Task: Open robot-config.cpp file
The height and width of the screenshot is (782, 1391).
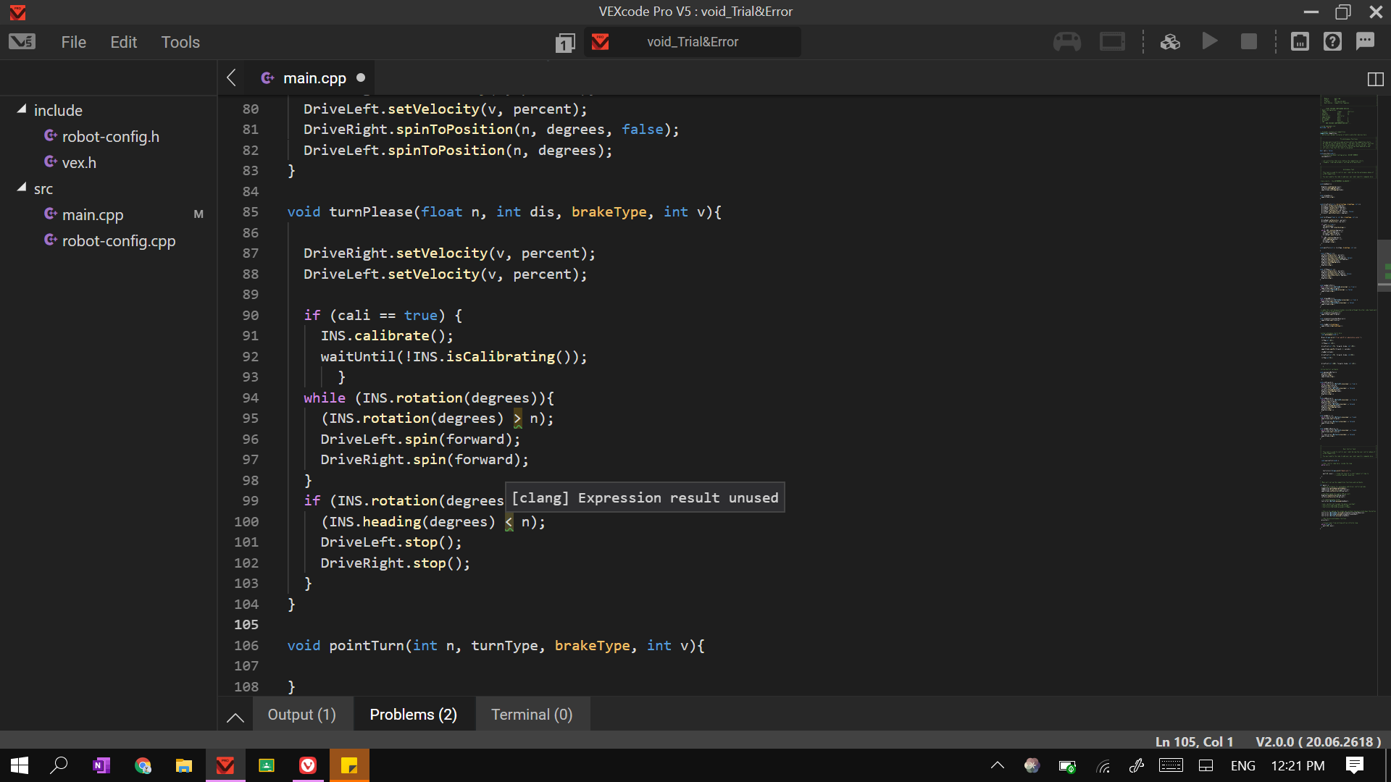Action: 119,241
